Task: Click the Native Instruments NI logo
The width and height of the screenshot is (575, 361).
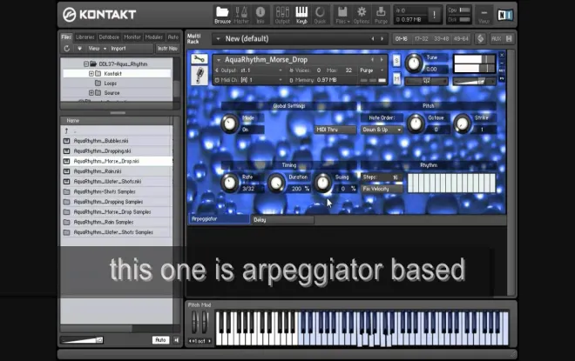Action: click(x=505, y=15)
